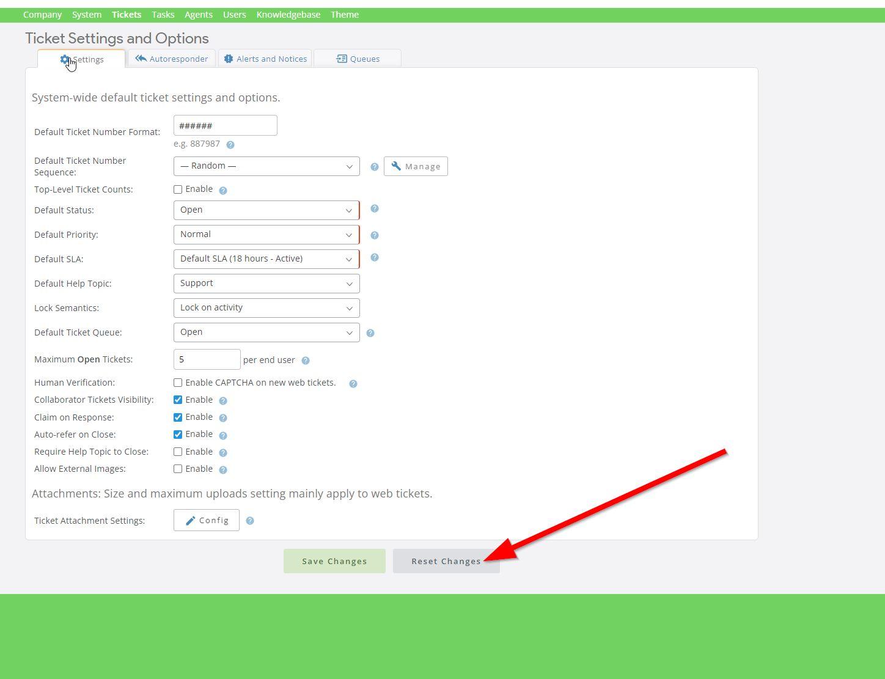Enable Allow External Images checkbox

pyautogui.click(x=178, y=469)
